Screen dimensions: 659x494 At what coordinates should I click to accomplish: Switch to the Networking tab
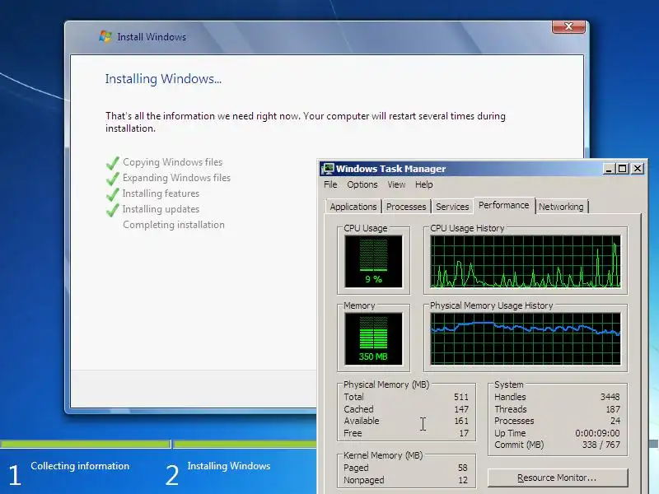[561, 207]
